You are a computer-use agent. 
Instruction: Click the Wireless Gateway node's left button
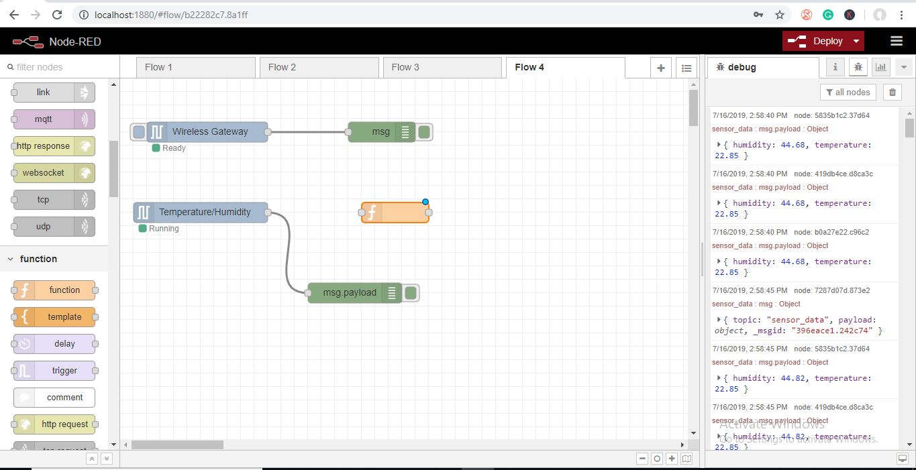pyautogui.click(x=139, y=132)
